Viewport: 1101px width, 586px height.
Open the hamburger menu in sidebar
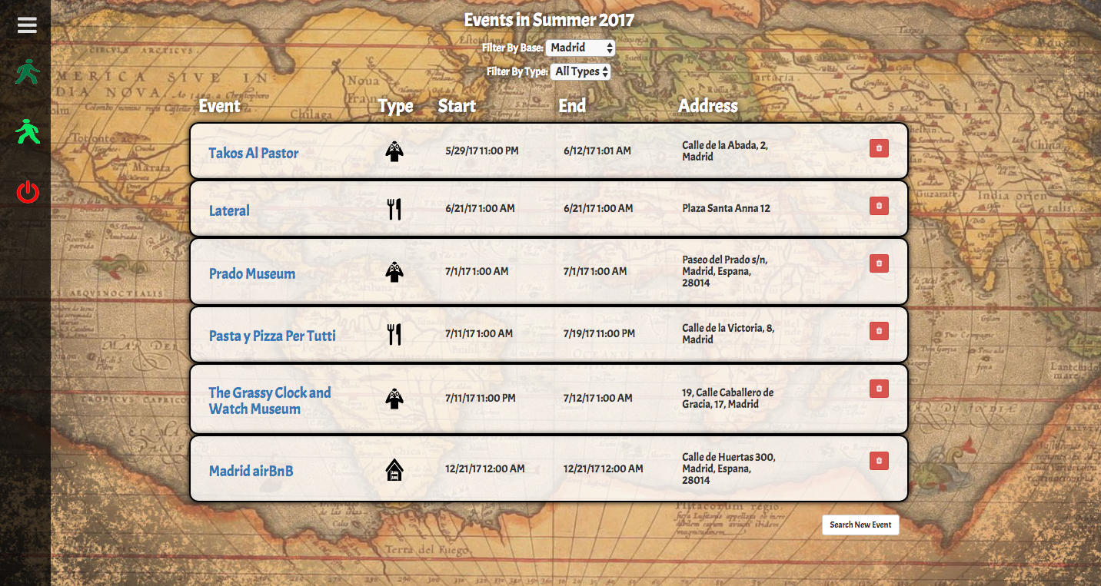pyautogui.click(x=27, y=26)
